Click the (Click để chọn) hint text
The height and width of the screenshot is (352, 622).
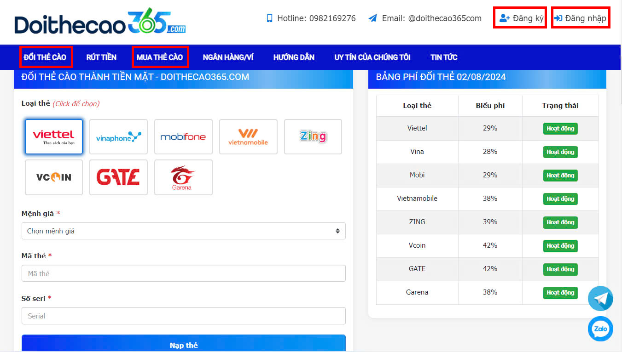point(76,104)
